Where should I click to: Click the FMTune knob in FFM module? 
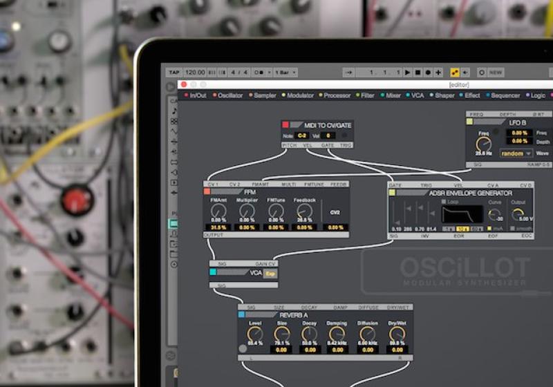275,212
